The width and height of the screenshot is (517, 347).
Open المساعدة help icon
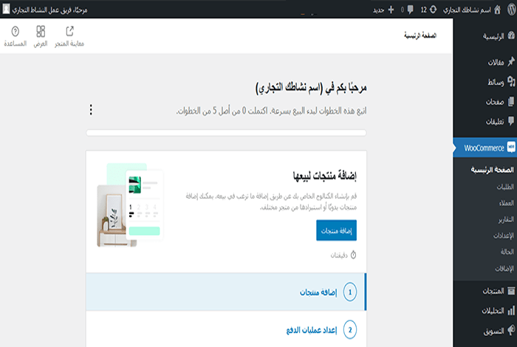[16, 31]
